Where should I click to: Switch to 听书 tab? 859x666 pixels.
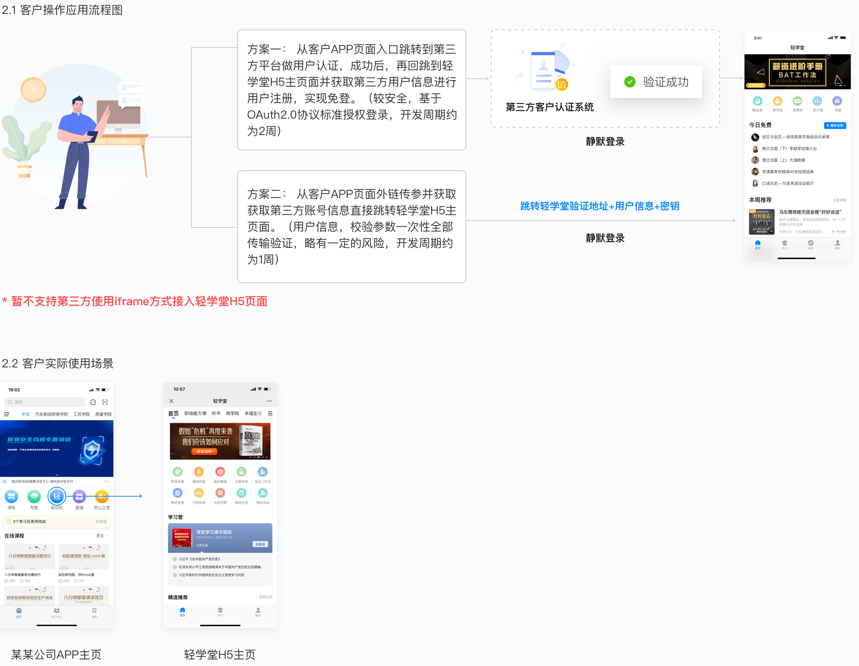tap(216, 414)
